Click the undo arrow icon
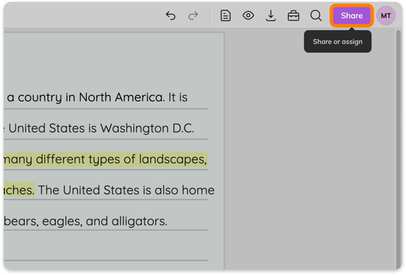The width and height of the screenshot is (406, 275). coord(171,16)
